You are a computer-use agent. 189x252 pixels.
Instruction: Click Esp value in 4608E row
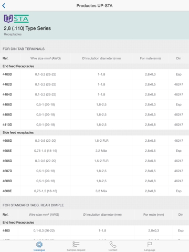click(178, 191)
